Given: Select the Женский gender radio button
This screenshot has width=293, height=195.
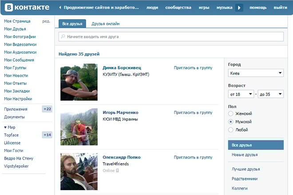Looking at the screenshot, I should click(x=230, y=114).
